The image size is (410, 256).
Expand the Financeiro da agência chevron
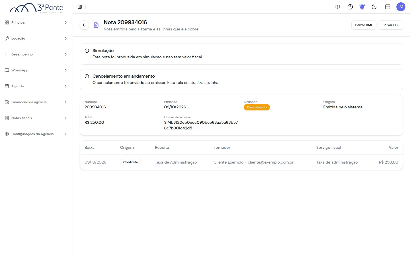click(x=66, y=102)
